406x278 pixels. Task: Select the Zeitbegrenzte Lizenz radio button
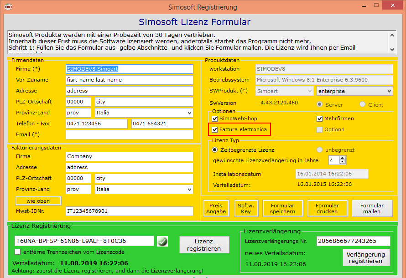215,149
